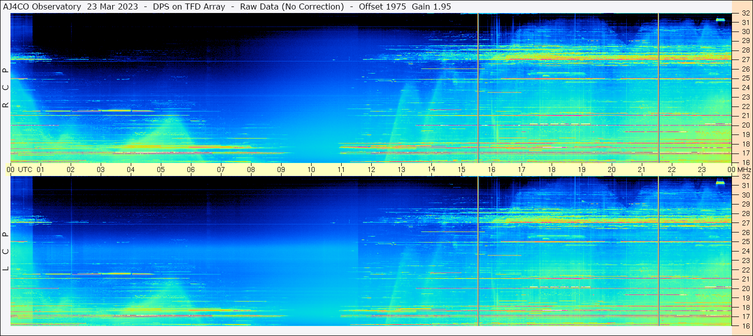This screenshot has height=336, width=753.
Task: Click the MHz unit label on axis
Action: (x=744, y=169)
